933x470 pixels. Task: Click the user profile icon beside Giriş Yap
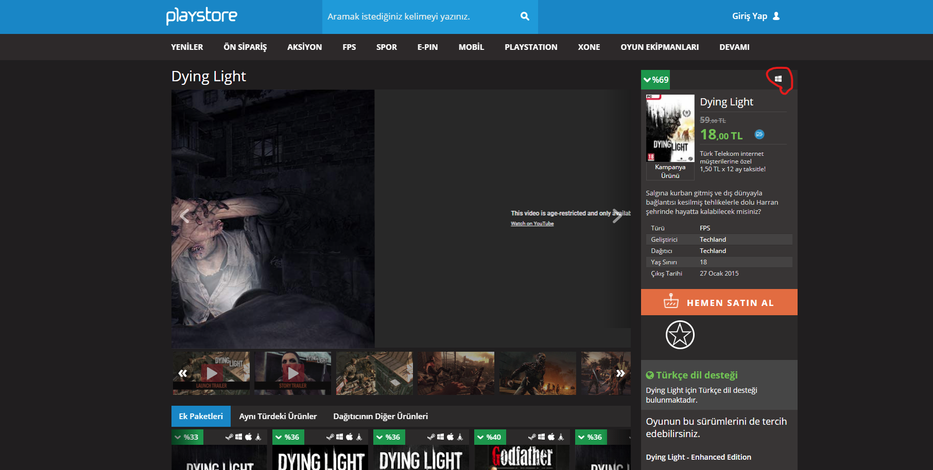[x=776, y=16]
